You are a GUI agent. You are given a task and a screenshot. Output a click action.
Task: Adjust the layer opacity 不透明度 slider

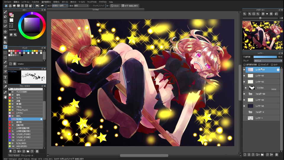265,57
